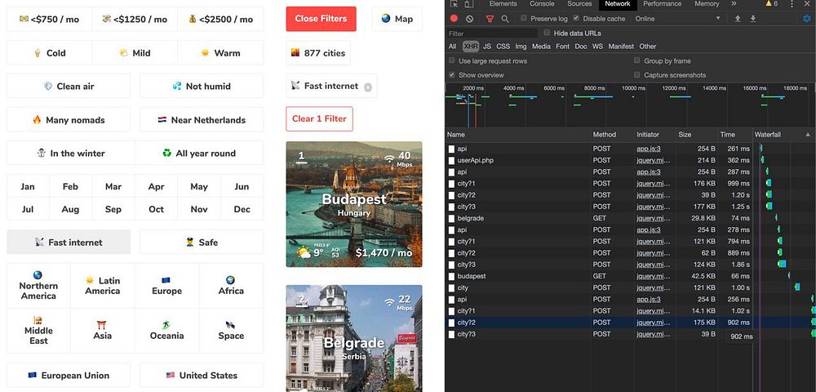Remove the Fast internet filter tag with its x icon
The image size is (816, 392).
point(368,87)
